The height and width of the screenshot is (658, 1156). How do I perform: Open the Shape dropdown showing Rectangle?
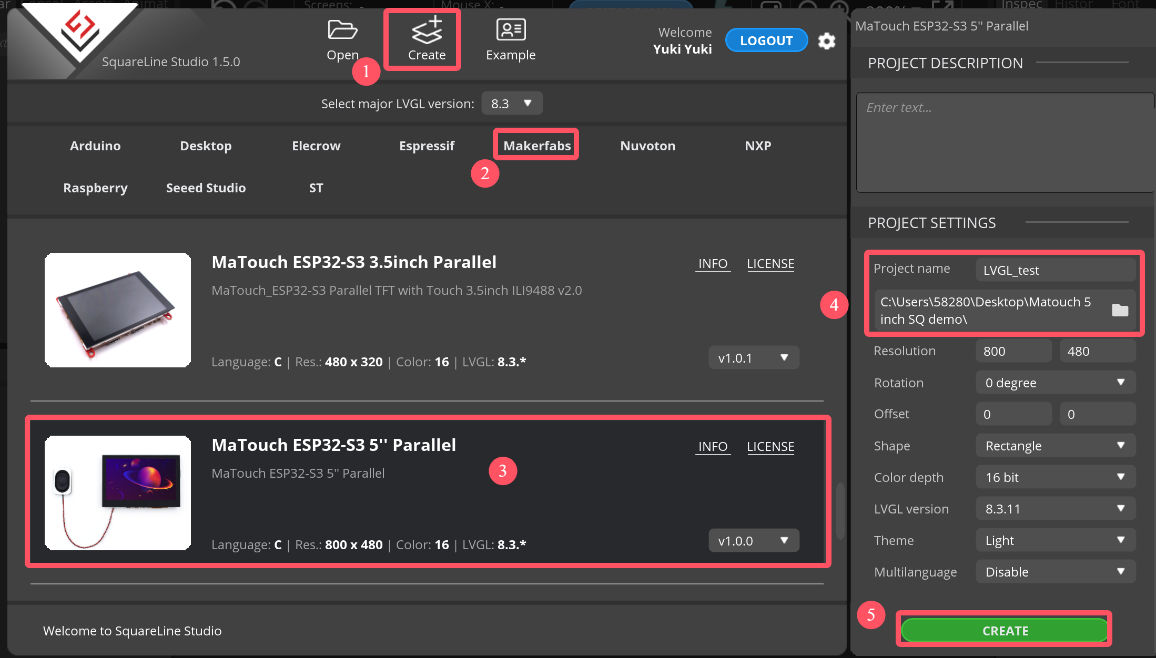pyautogui.click(x=1056, y=446)
